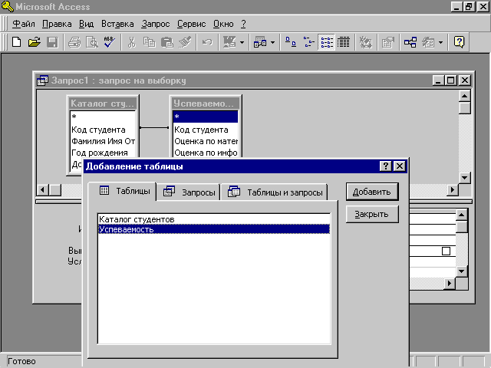Click the Cut scissors icon

[x=132, y=42]
